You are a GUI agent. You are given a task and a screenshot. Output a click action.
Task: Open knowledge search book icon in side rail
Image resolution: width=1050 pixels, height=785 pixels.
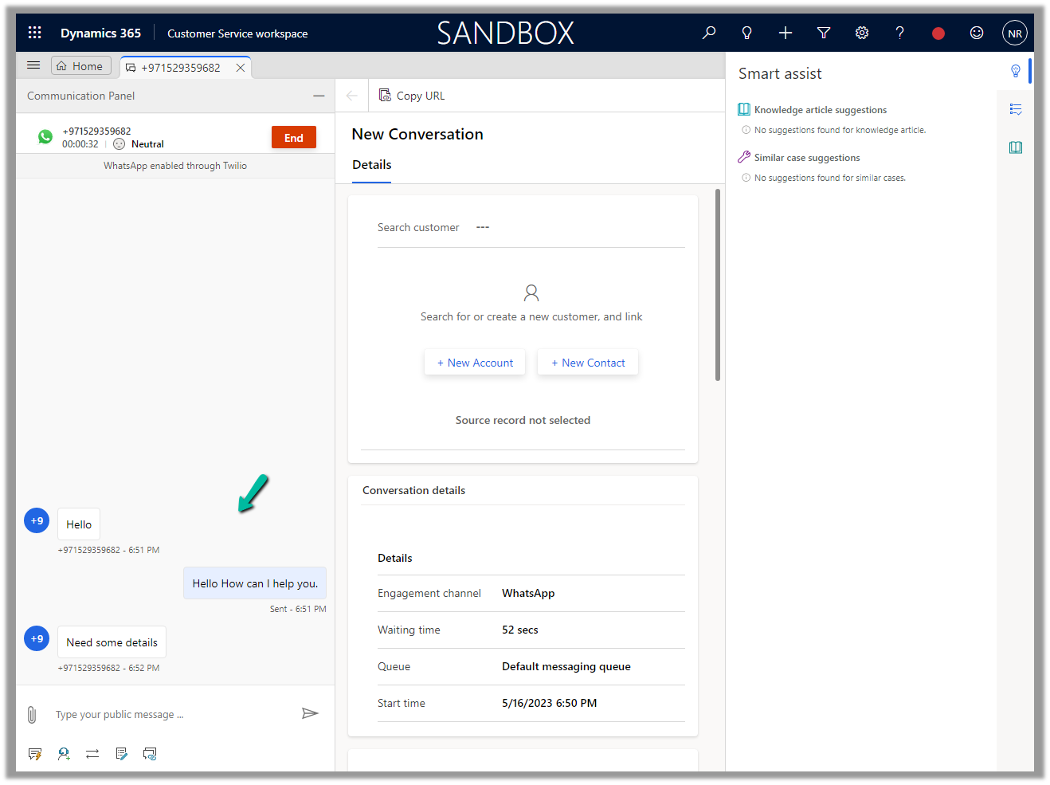click(x=1016, y=147)
